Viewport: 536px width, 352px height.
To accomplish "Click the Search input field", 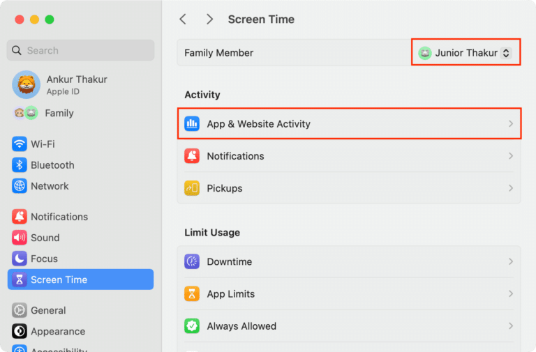I will [81, 50].
